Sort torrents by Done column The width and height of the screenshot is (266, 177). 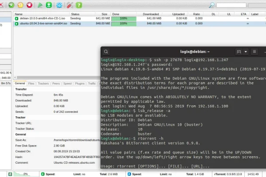[x=124, y=14]
